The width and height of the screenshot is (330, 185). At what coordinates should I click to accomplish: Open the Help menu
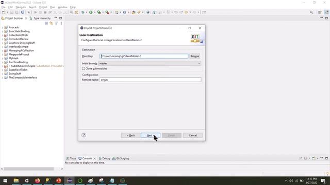[73, 7]
